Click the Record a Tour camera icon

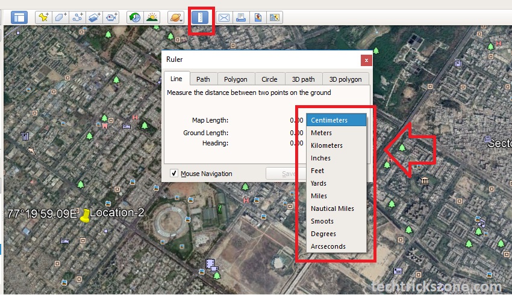pos(111,17)
